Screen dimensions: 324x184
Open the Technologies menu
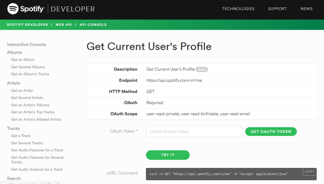click(x=238, y=9)
